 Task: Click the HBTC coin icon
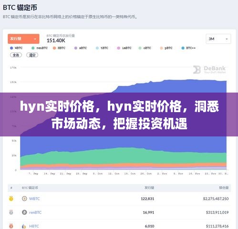tap(24, 226)
